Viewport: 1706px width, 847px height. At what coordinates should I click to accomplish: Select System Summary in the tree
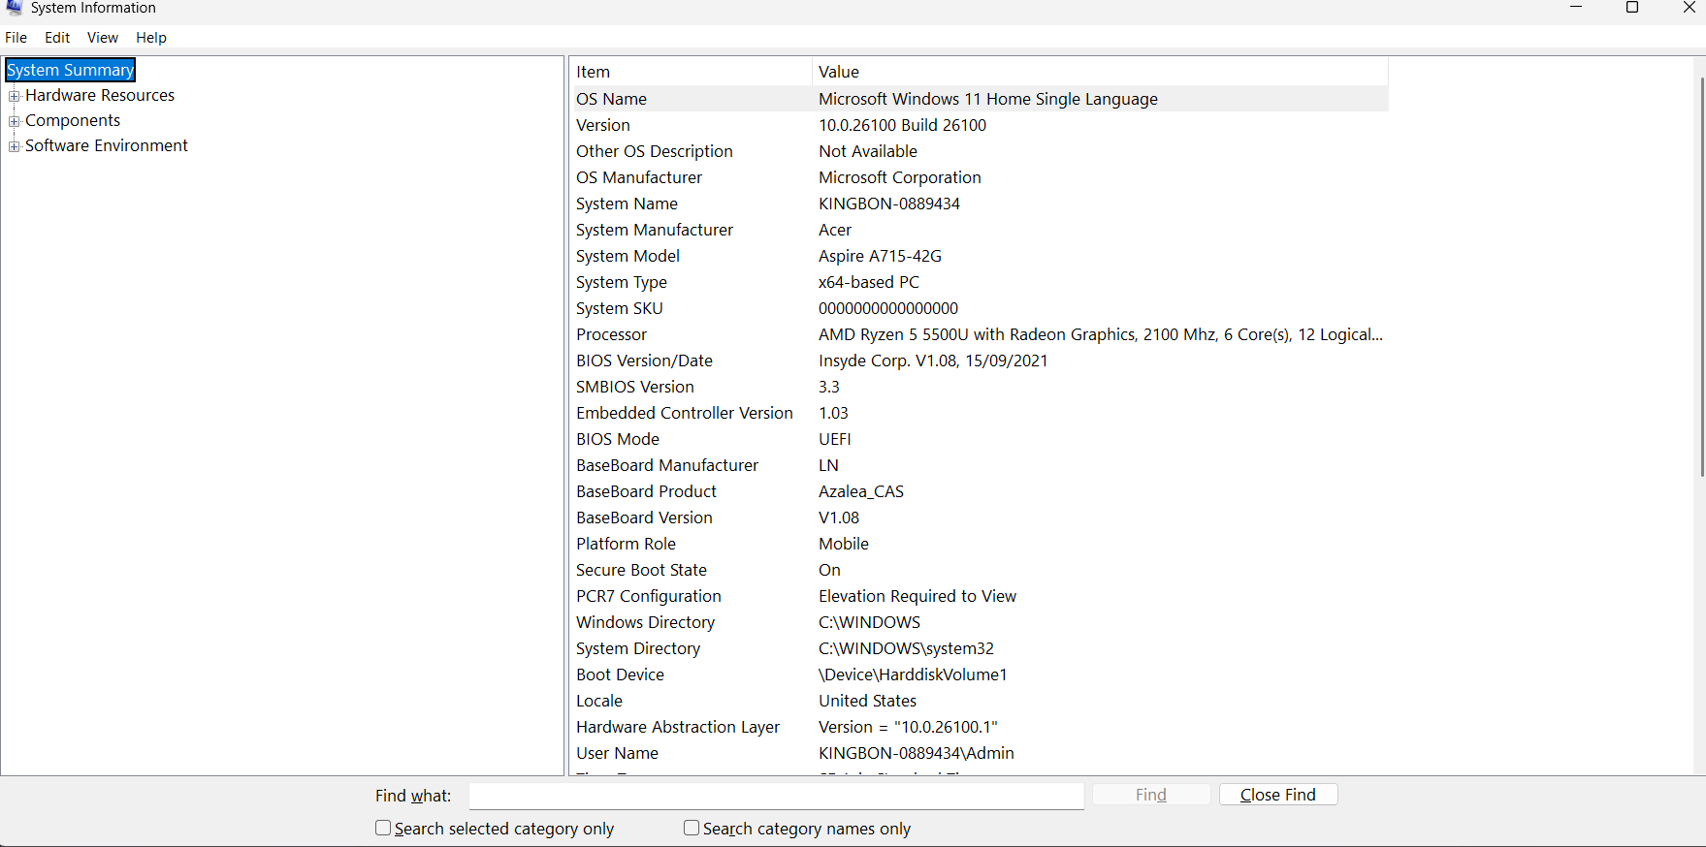pyautogui.click(x=70, y=70)
